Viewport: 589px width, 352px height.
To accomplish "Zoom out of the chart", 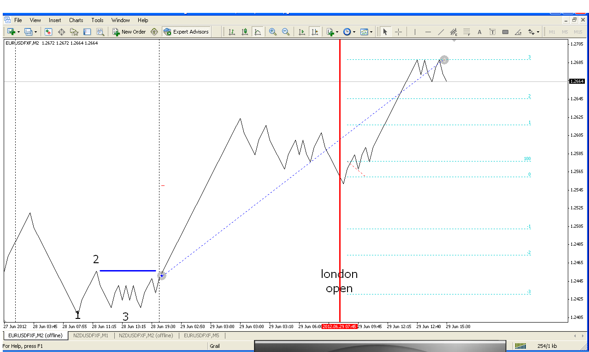I will point(286,32).
